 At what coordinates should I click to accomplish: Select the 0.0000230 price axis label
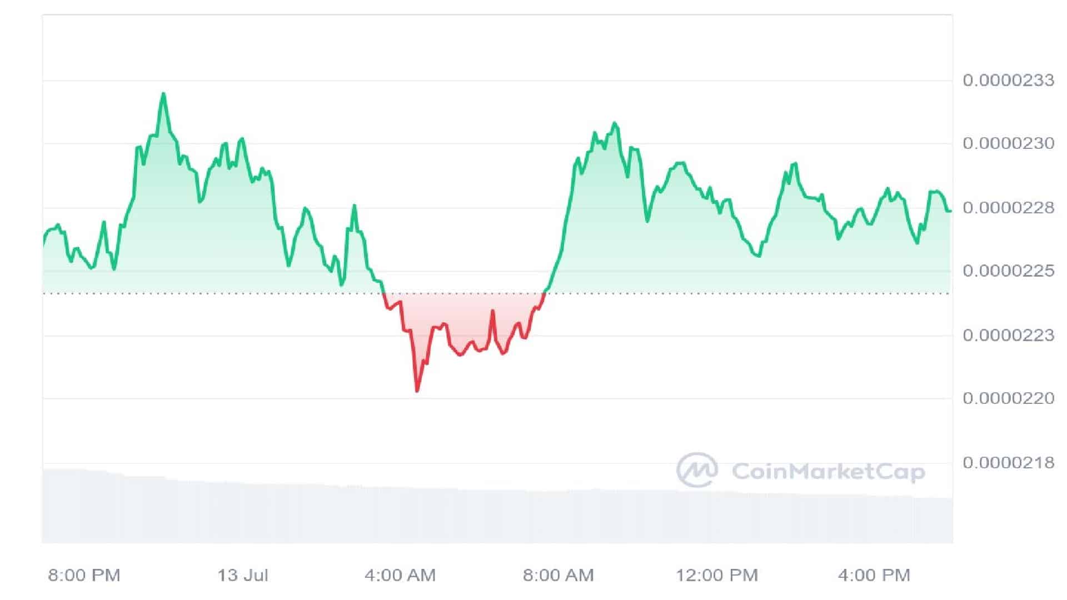tap(1008, 143)
